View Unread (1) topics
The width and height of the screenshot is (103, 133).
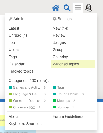point(18,35)
